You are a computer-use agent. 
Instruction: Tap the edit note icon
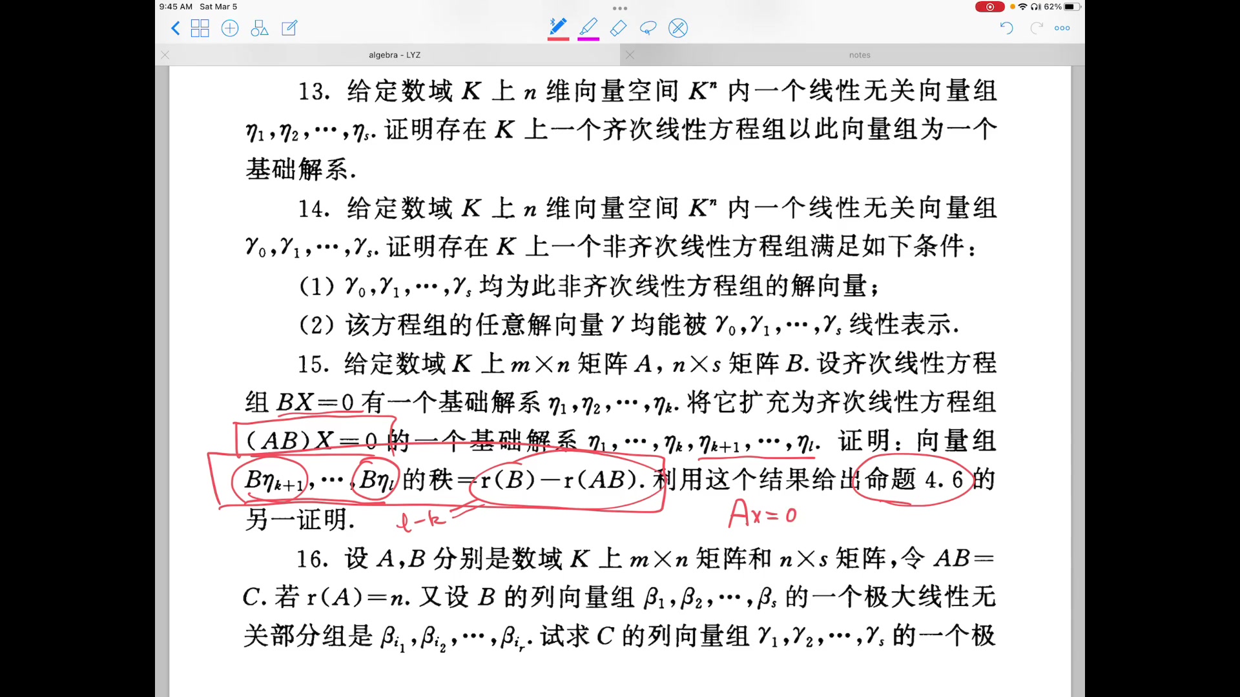pyautogui.click(x=289, y=28)
